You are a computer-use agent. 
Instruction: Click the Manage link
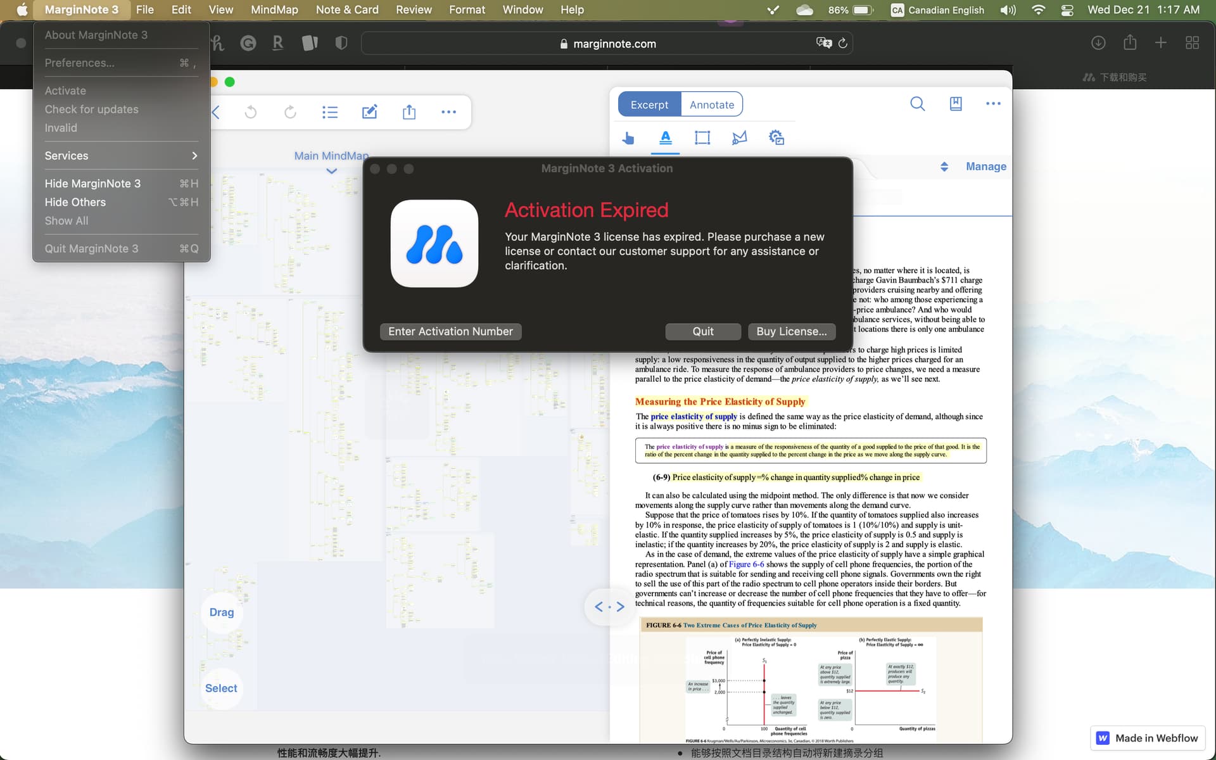click(986, 167)
